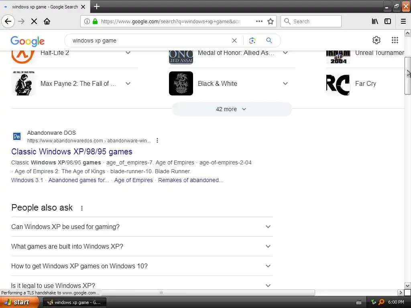Viewport: 411px width, 308px height.
Task: Select the 'windows xp game - Google Search' tab
Action: pos(45,7)
